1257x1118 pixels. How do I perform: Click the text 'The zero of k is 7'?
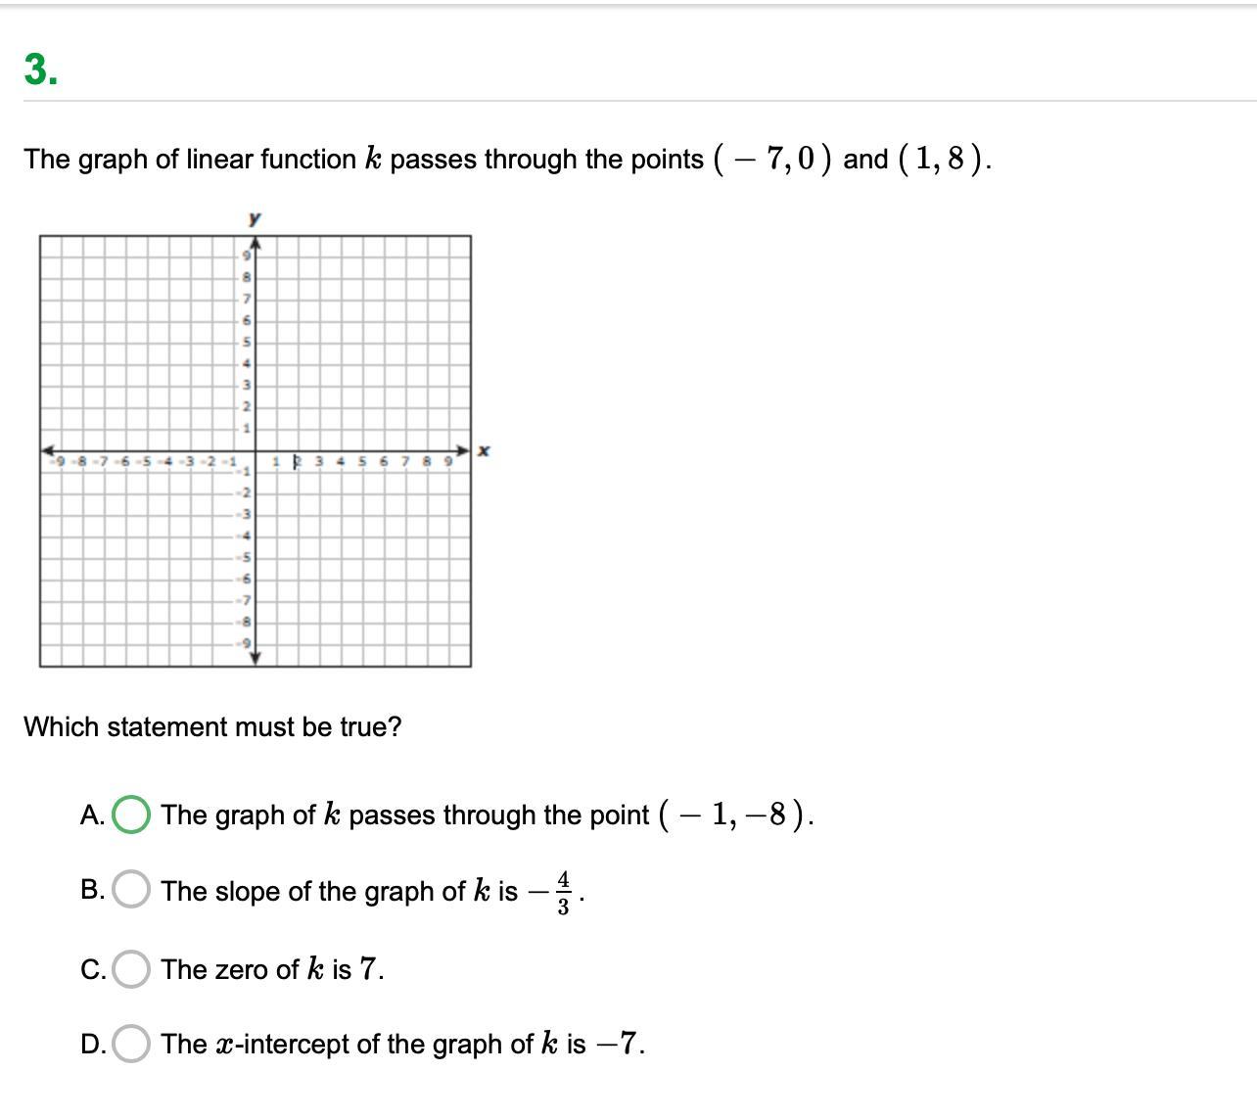[x=272, y=969]
